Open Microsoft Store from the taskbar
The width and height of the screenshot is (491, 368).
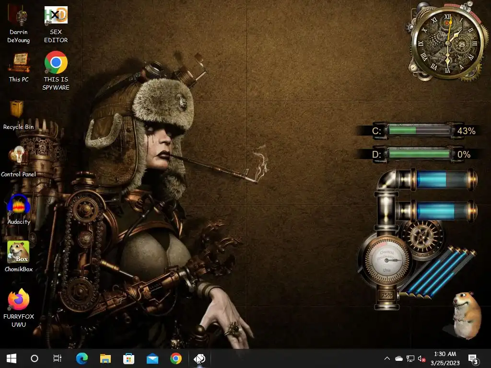pos(129,358)
